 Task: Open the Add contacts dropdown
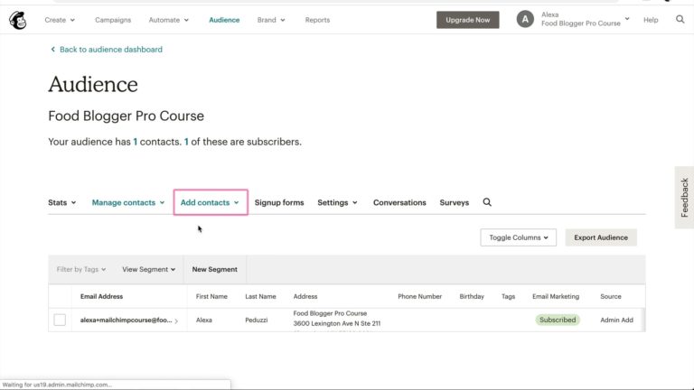pos(211,202)
